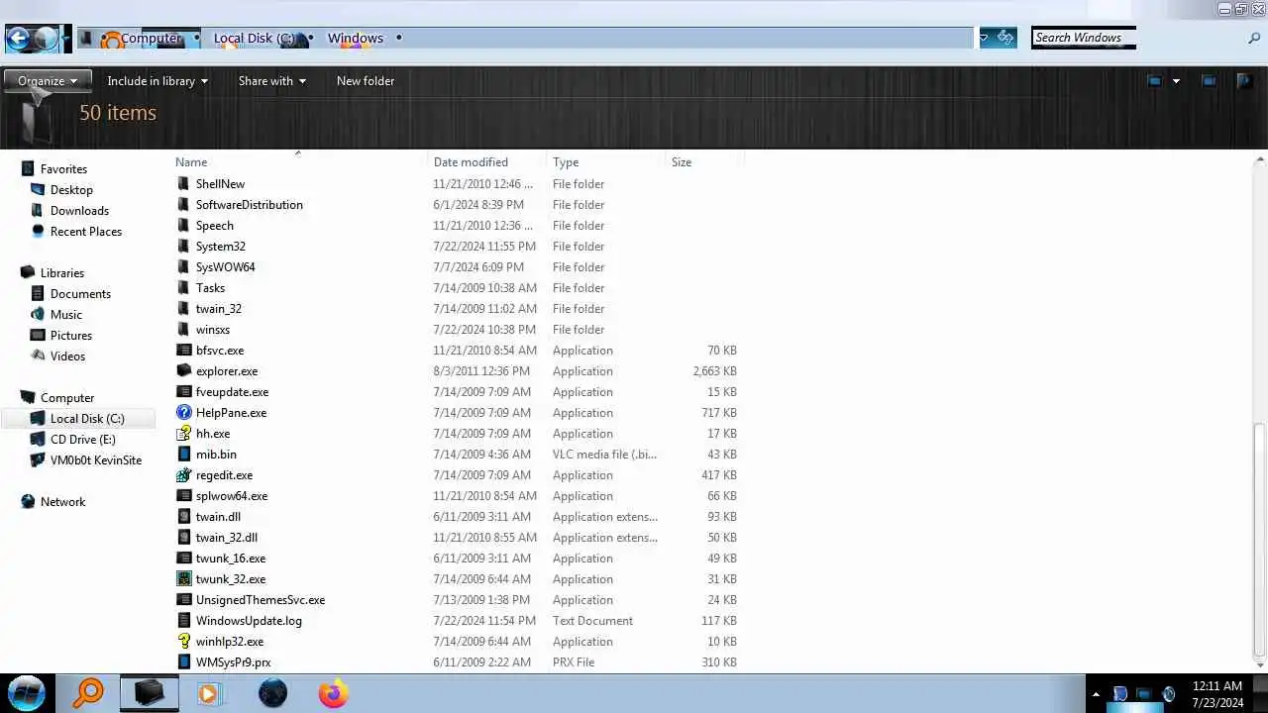The height and width of the screenshot is (713, 1268).
Task: Select CD Drive (E:) in the navigation pane
Action: (x=82, y=440)
